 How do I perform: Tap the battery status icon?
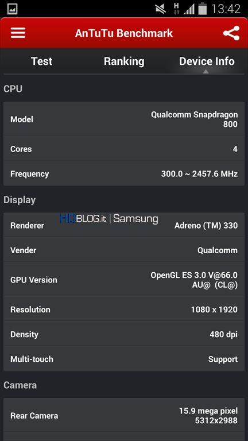(x=203, y=9)
